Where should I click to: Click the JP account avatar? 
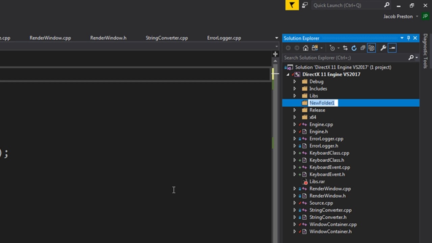point(425,16)
